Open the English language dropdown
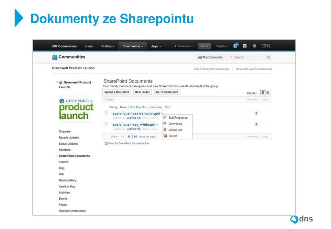Viewport: 331px width, 229px height. click(x=222, y=46)
